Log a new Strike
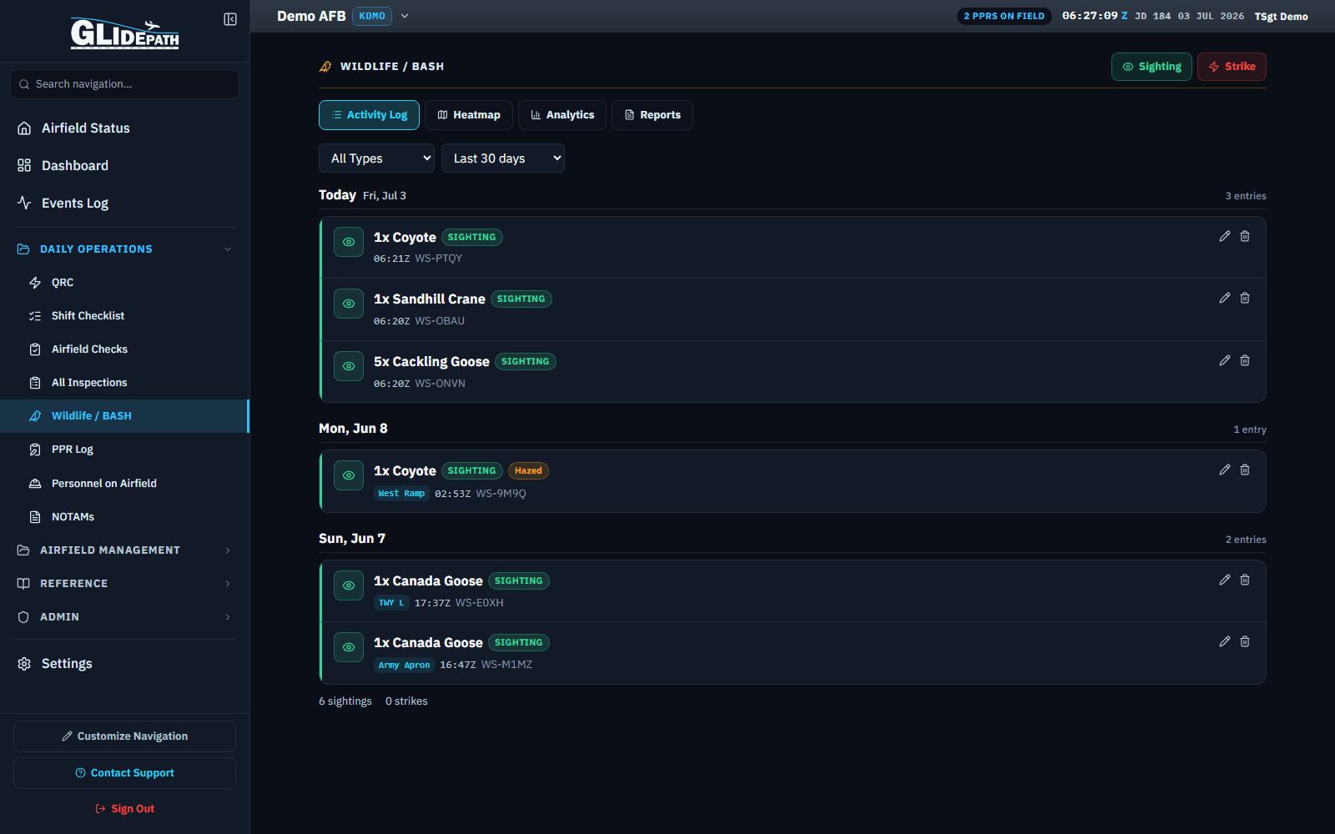Screen dimensions: 1335x834 pos(1232,67)
